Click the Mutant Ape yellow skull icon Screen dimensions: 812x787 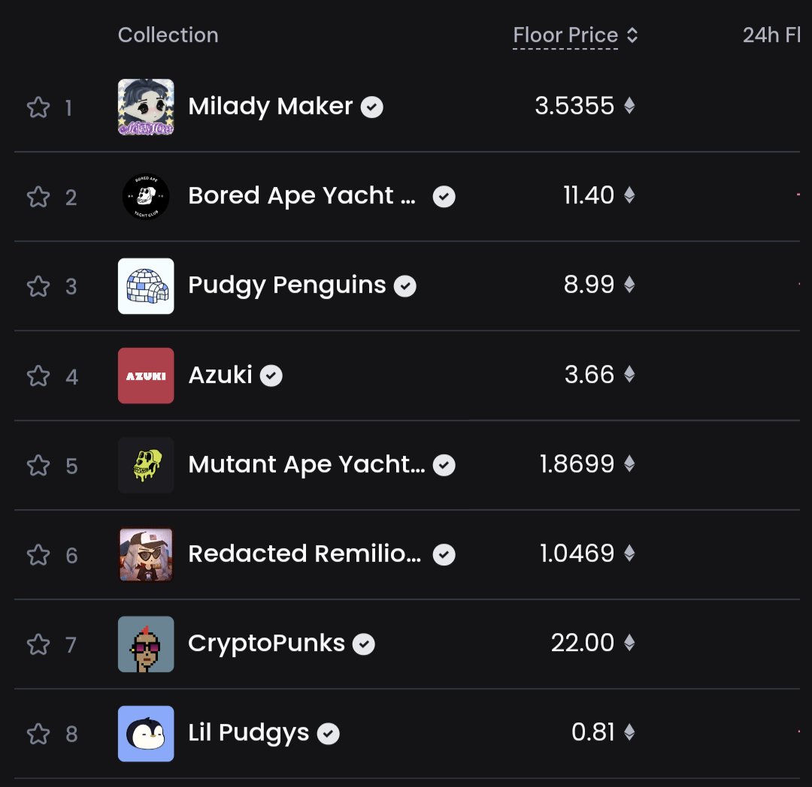point(146,465)
